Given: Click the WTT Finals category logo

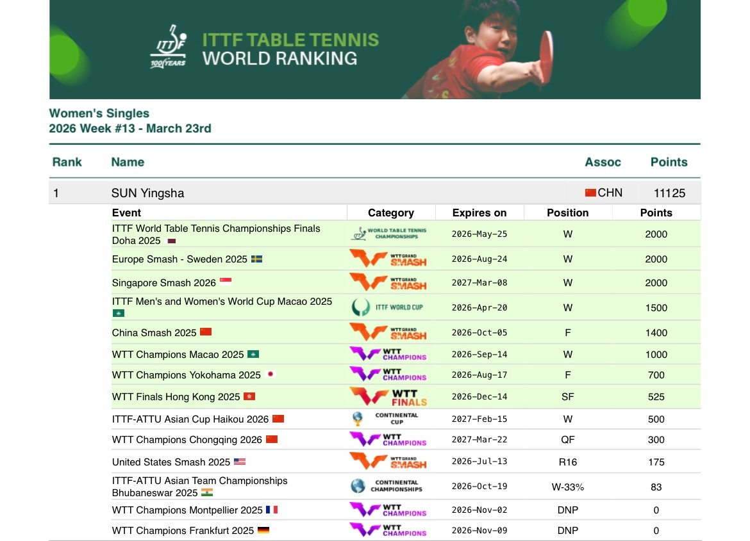Looking at the screenshot, I should pos(388,396).
